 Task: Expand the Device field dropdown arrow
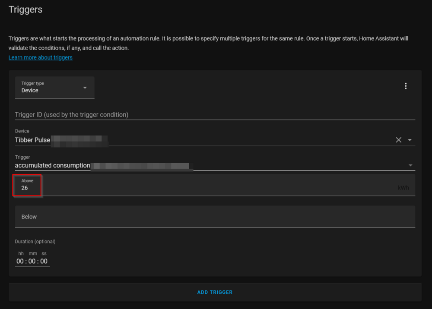pos(410,140)
